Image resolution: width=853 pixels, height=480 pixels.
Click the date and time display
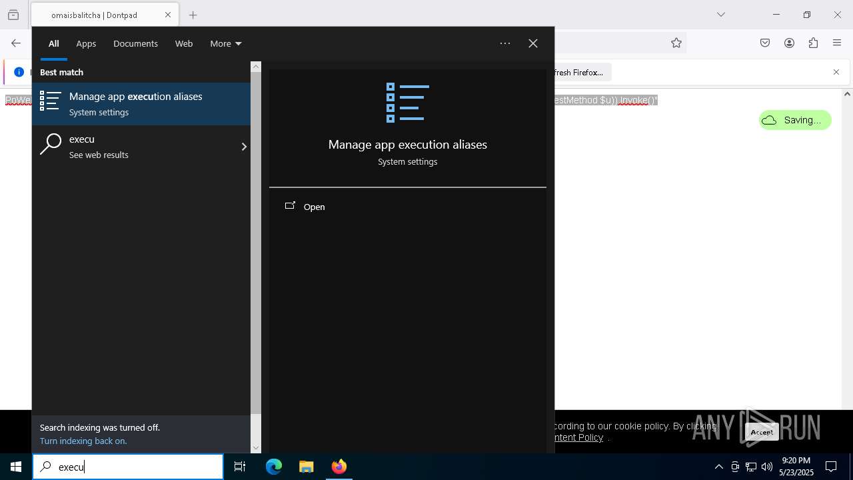(x=796, y=467)
